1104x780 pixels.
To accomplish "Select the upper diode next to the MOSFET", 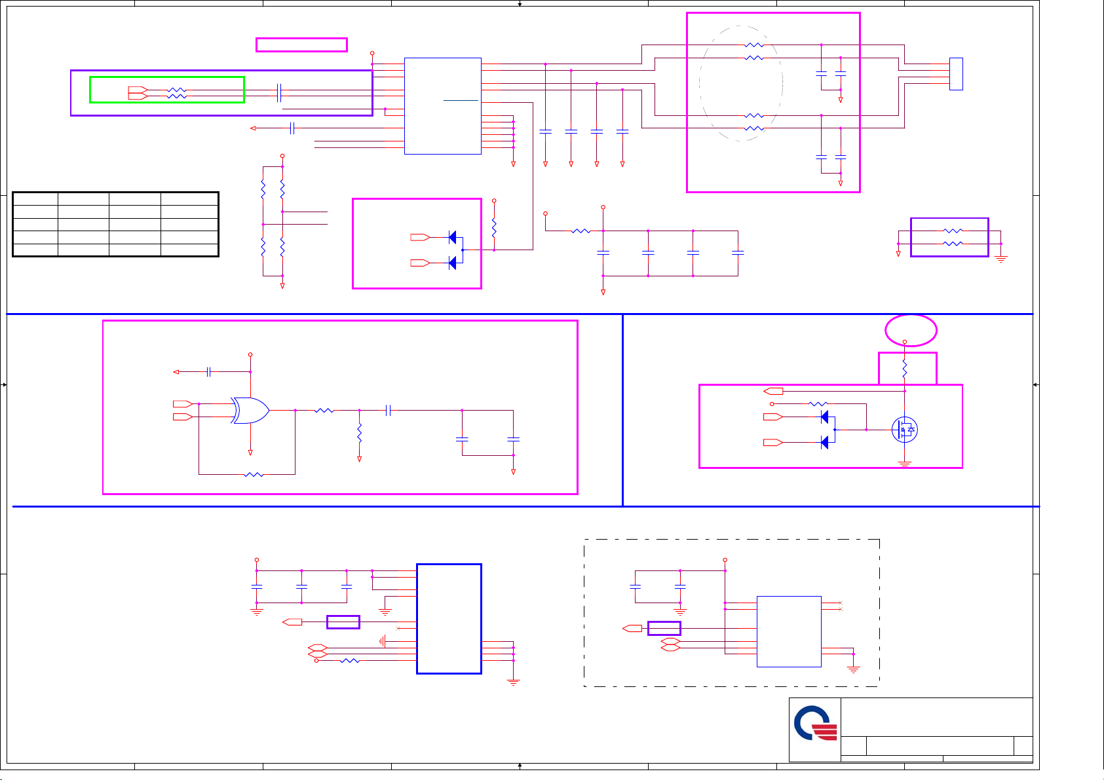I will pos(824,417).
